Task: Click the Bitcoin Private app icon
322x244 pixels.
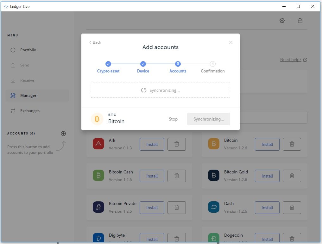Action: [x=98, y=207]
